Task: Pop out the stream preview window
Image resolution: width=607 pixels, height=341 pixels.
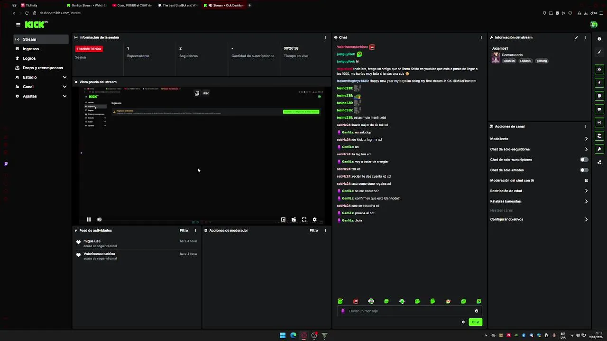Action: coord(197,93)
